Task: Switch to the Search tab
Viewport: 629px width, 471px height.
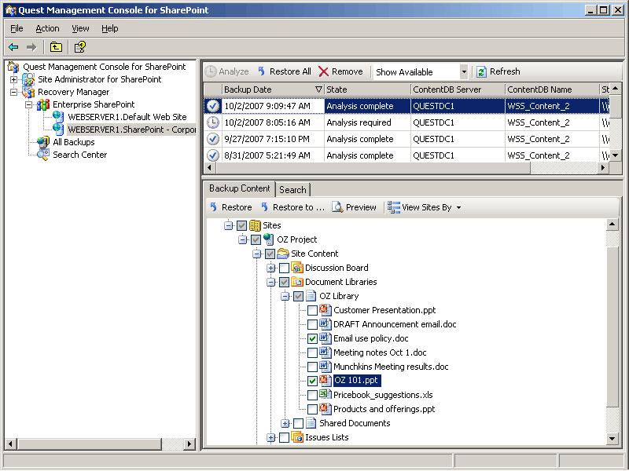Action: [292, 189]
